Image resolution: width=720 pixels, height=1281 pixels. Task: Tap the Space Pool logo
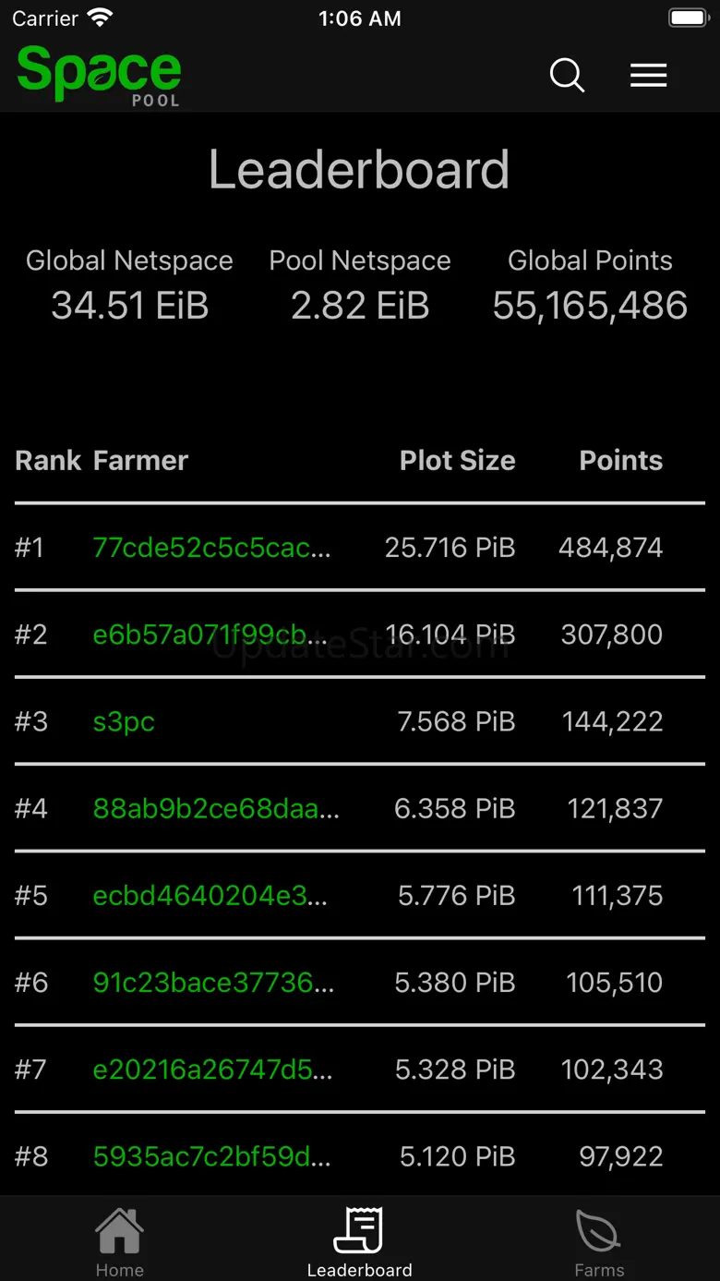coord(99,75)
